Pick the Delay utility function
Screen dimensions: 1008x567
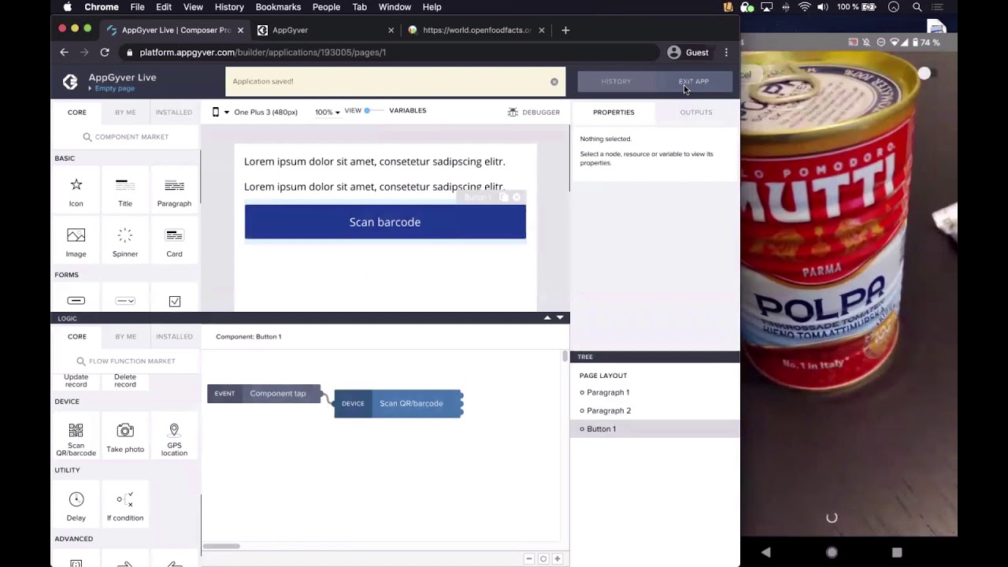point(76,506)
